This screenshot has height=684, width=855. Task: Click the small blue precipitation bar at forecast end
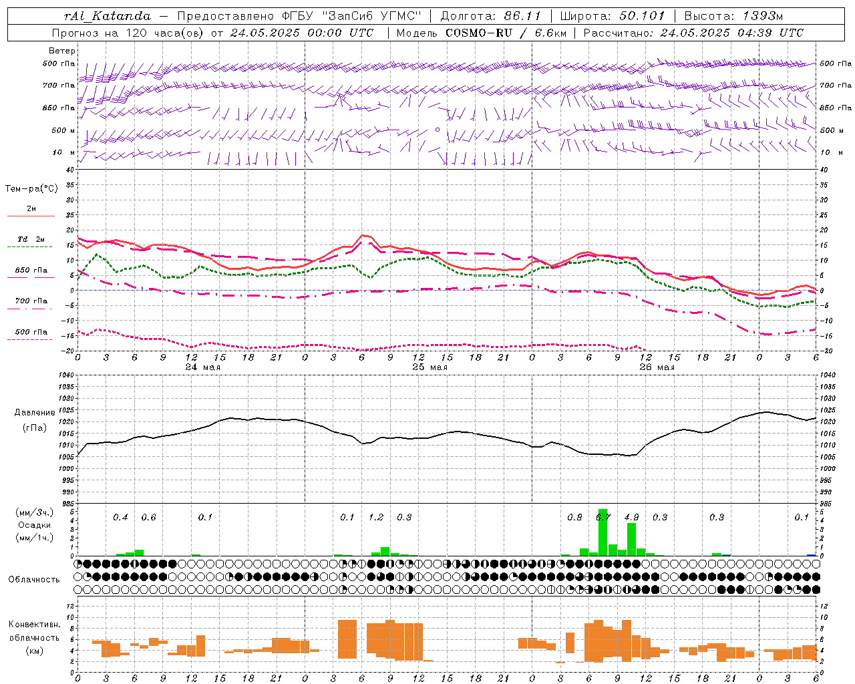coord(812,554)
